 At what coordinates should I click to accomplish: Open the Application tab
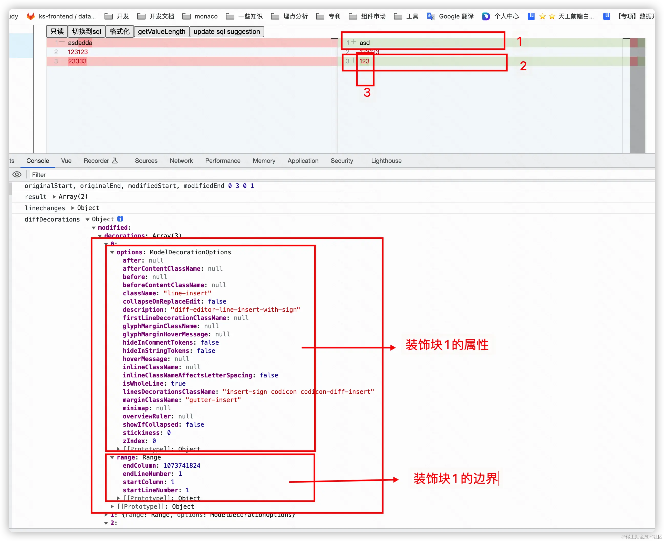[303, 161]
